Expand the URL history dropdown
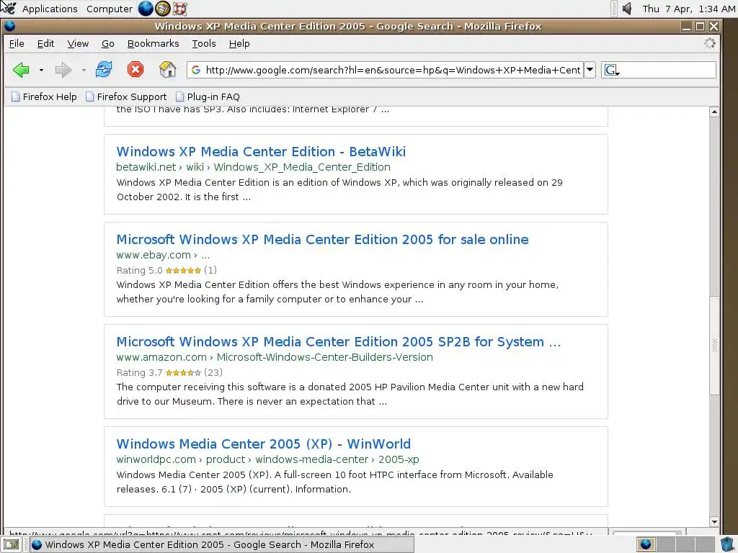 pos(590,70)
